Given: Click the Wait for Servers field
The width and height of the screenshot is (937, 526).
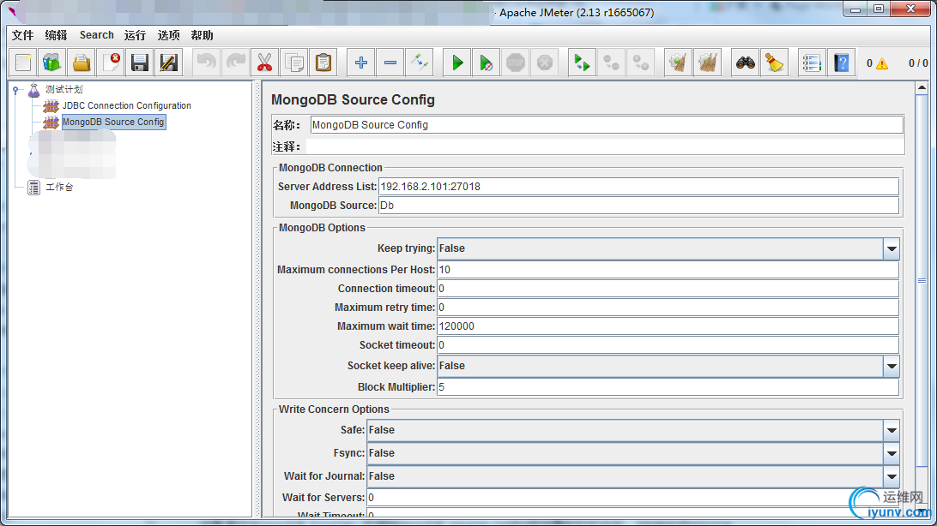Looking at the screenshot, I should (x=633, y=498).
